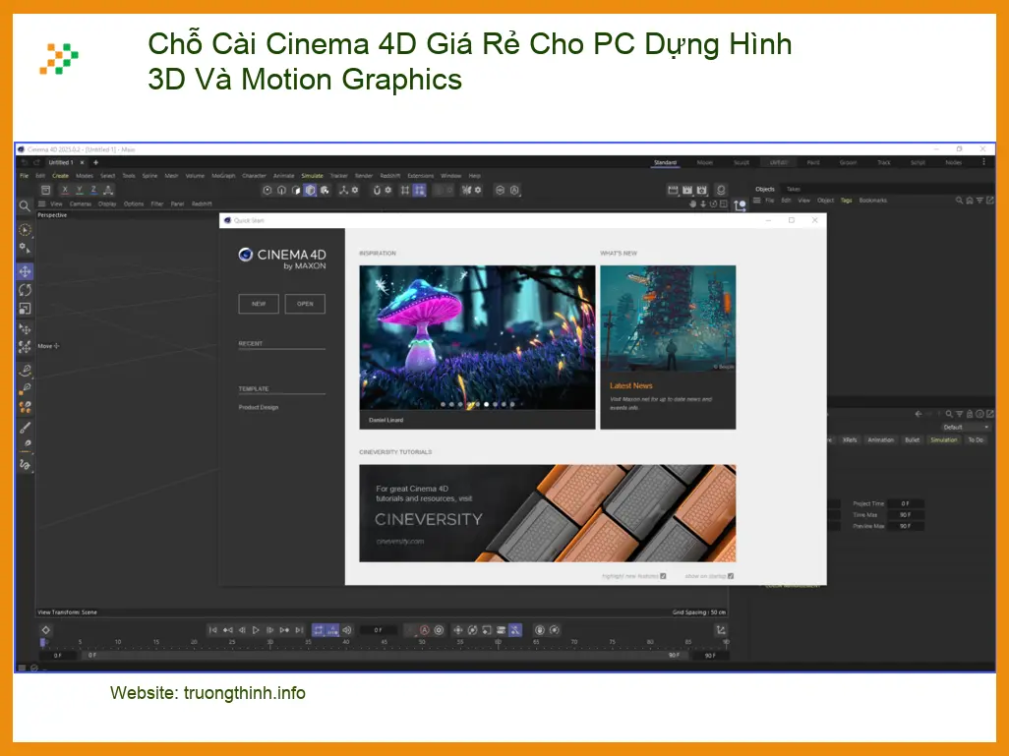
Task: Toggle the coordinate system icon beside Z
Action: click(108, 190)
